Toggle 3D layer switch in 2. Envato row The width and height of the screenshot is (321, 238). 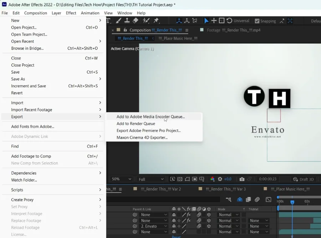coord(209,226)
